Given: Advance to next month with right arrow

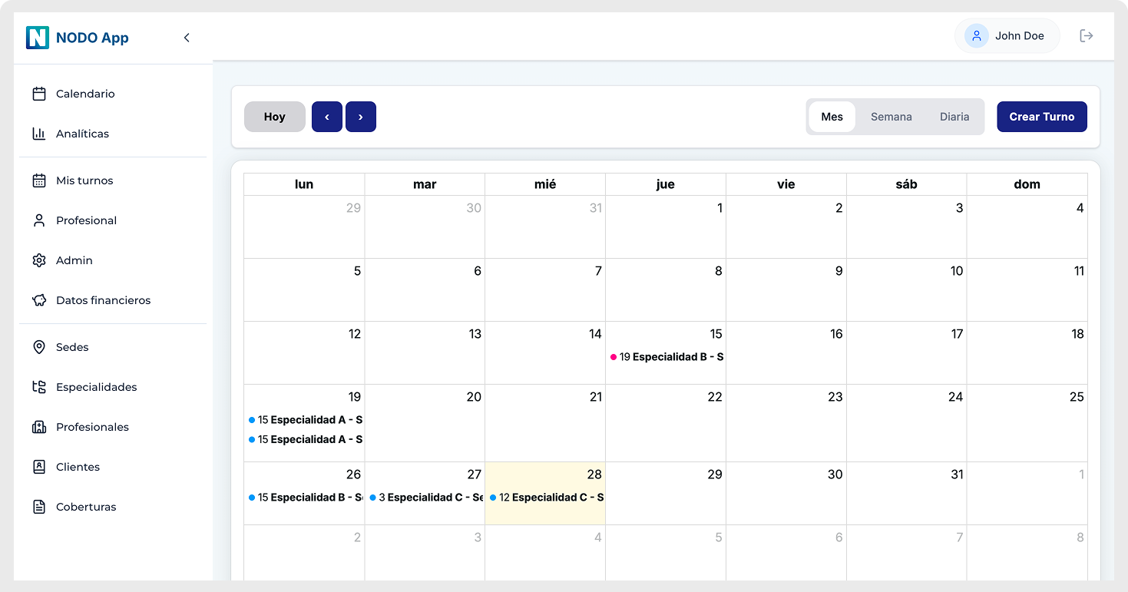Looking at the screenshot, I should pyautogui.click(x=361, y=117).
